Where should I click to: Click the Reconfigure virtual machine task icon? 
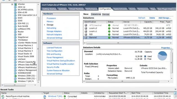pos(3,96)
